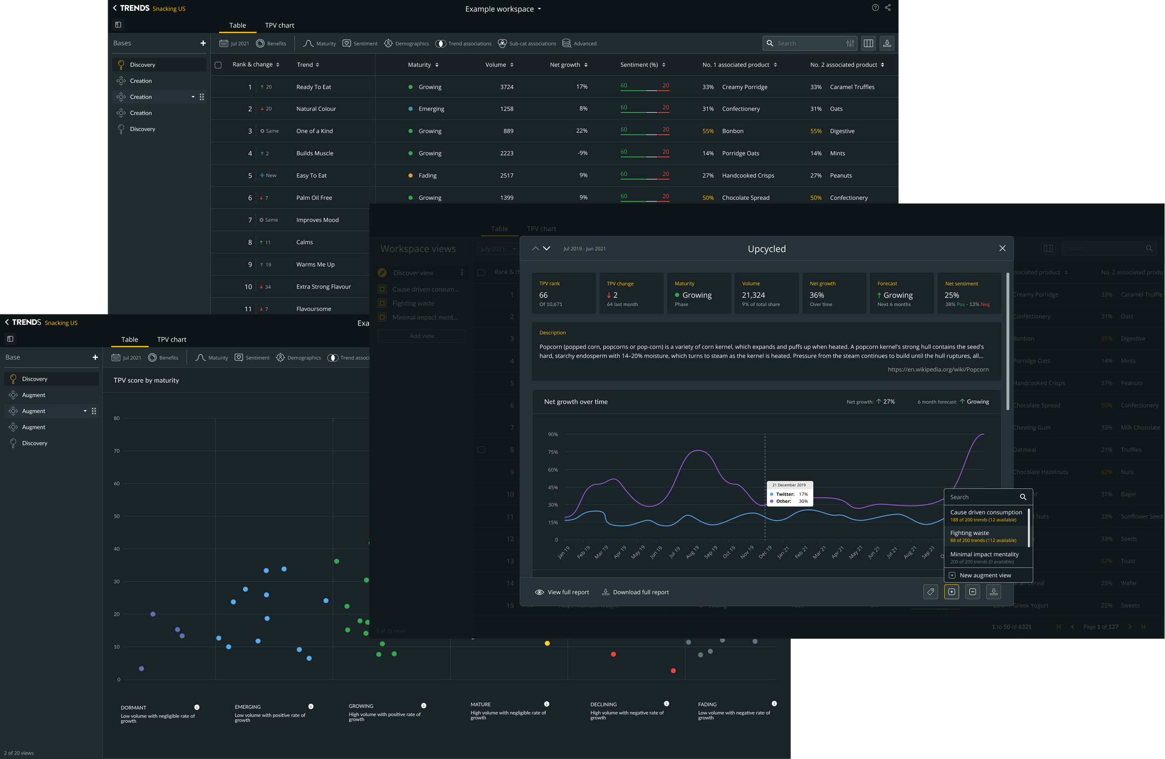1165x759 pixels.
Task: Click the tag icon in Upcycled dialog footer
Action: pos(931,592)
